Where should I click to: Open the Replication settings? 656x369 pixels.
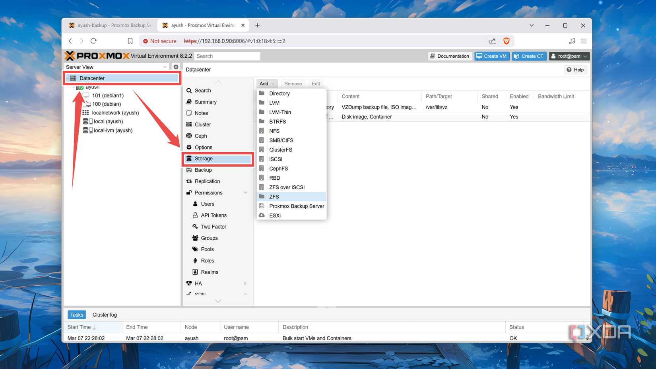[207, 181]
